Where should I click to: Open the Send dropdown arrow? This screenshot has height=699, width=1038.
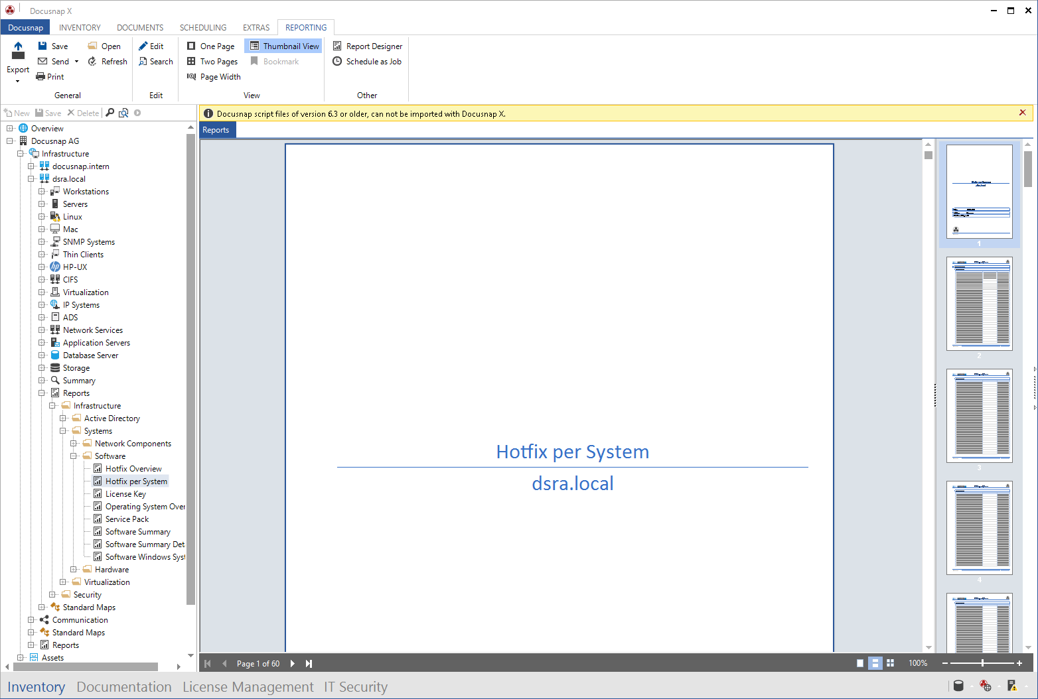(x=76, y=62)
